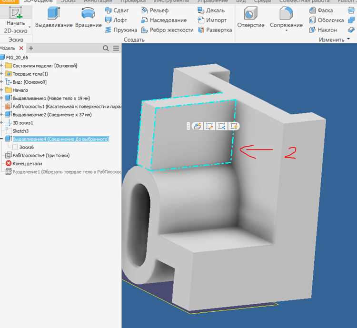Collapse the Выдавливание4 tree node

point(1,139)
